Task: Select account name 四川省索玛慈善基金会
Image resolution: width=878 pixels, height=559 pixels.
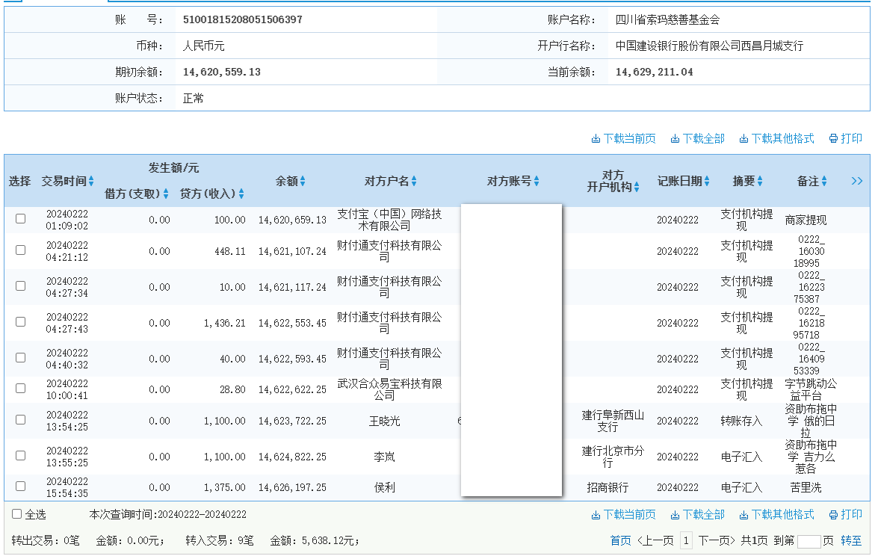Action: click(667, 19)
